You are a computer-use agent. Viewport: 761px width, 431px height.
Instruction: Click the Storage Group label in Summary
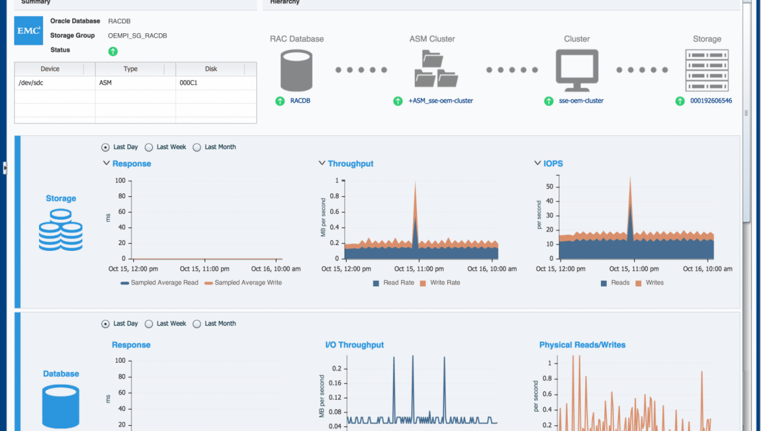[x=72, y=36]
